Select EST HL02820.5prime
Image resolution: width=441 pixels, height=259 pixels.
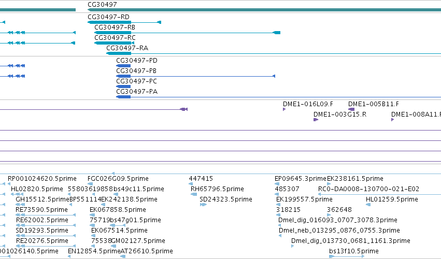[x=37, y=189]
